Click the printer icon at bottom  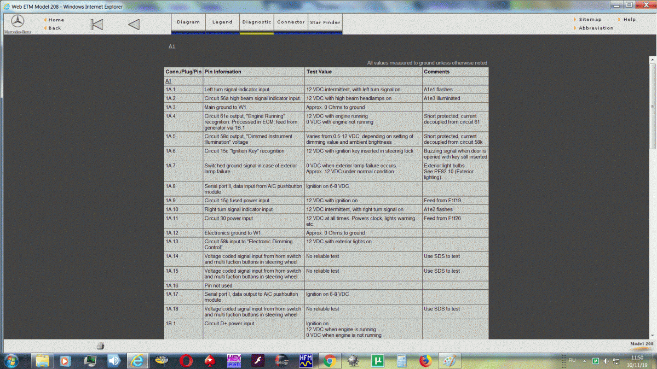click(x=100, y=345)
